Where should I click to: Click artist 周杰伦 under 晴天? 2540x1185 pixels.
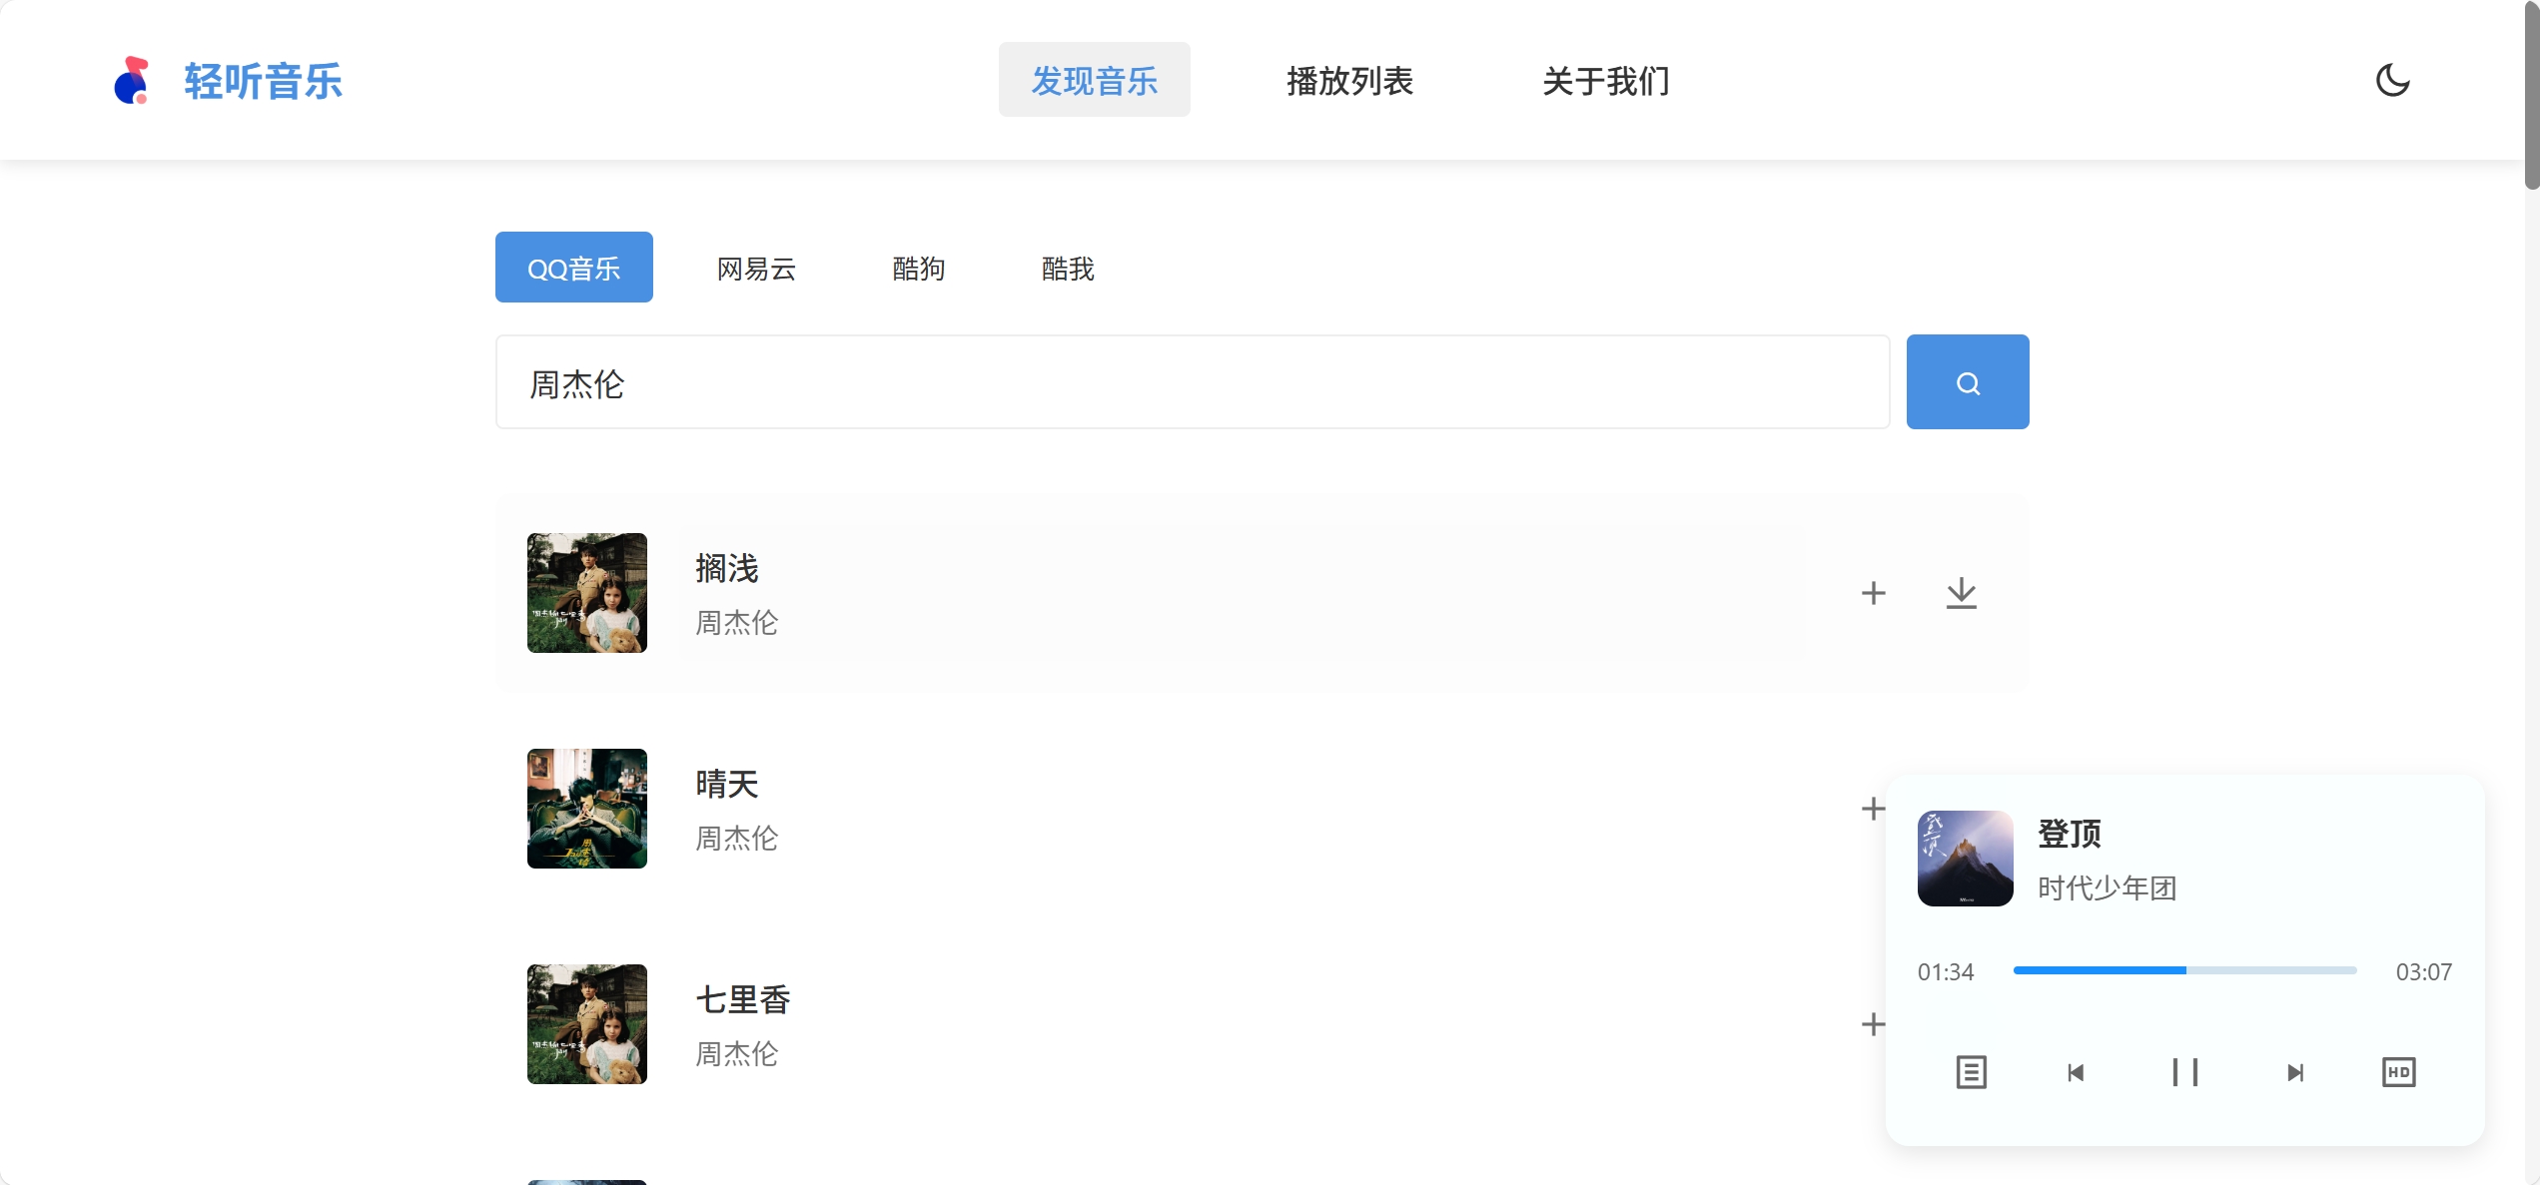click(737, 839)
